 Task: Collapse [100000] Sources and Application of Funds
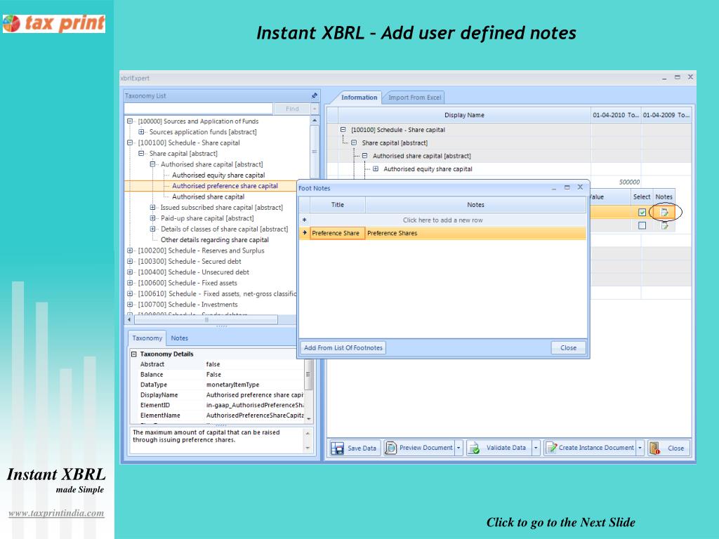pyautogui.click(x=130, y=121)
